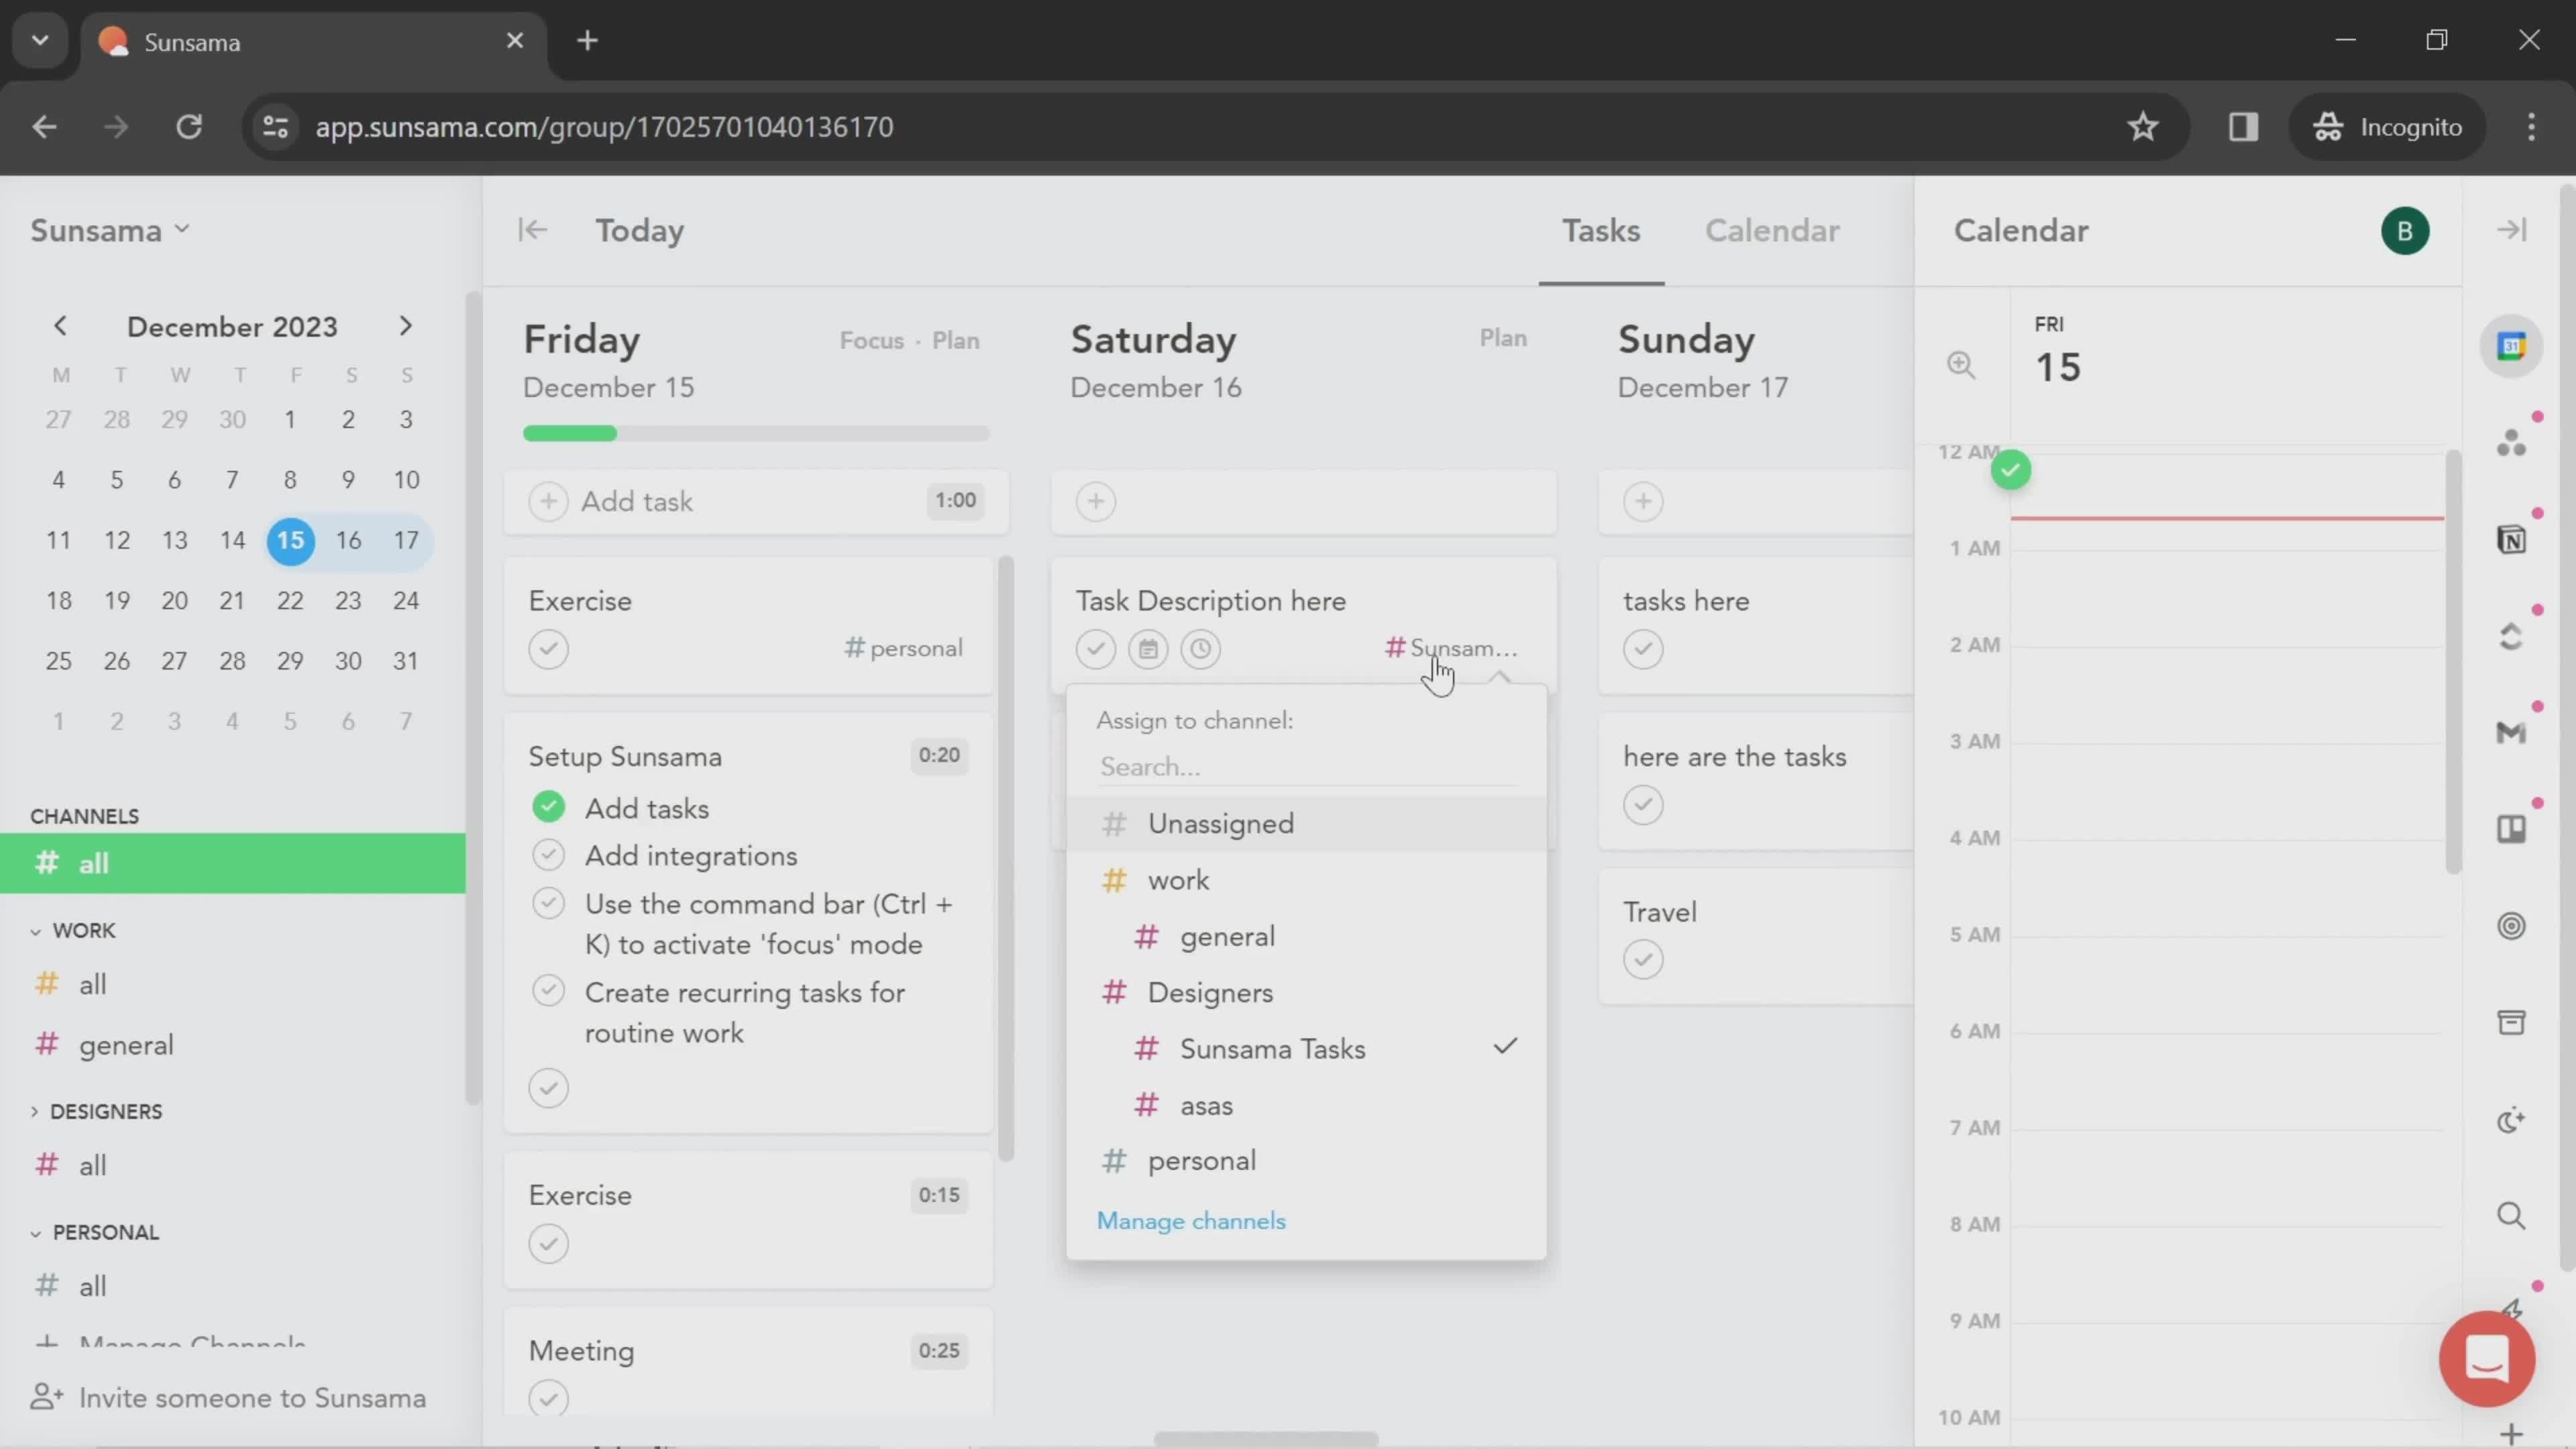This screenshot has width=2576, height=1449.
Task: Open user avatar B
Action: 2404,231
